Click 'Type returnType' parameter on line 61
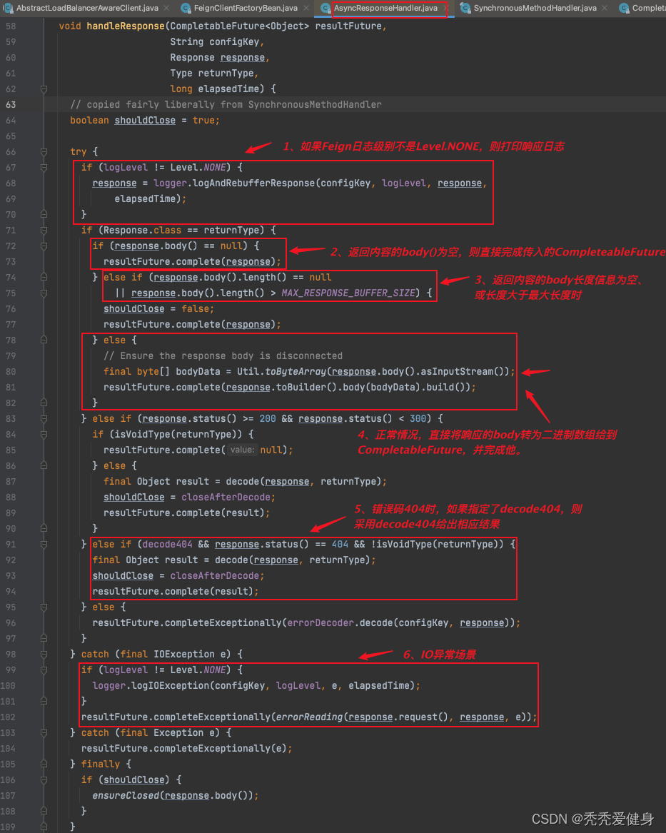Screen dimensions: 666x833 212,74
